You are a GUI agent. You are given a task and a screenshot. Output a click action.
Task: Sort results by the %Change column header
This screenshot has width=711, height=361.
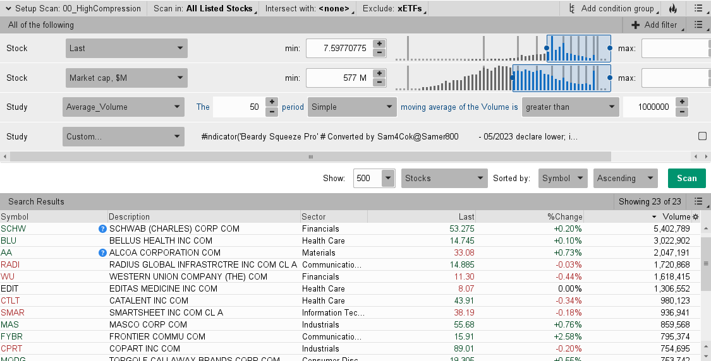tap(529, 216)
